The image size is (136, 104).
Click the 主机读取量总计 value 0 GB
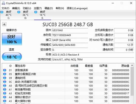(x=124, y=30)
